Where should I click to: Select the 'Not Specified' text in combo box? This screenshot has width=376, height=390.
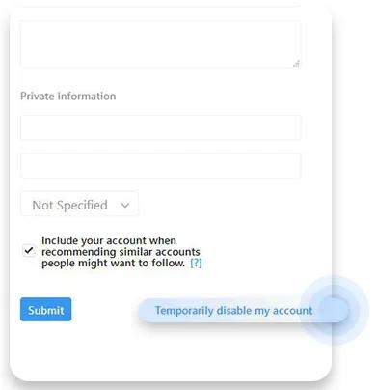click(x=69, y=205)
